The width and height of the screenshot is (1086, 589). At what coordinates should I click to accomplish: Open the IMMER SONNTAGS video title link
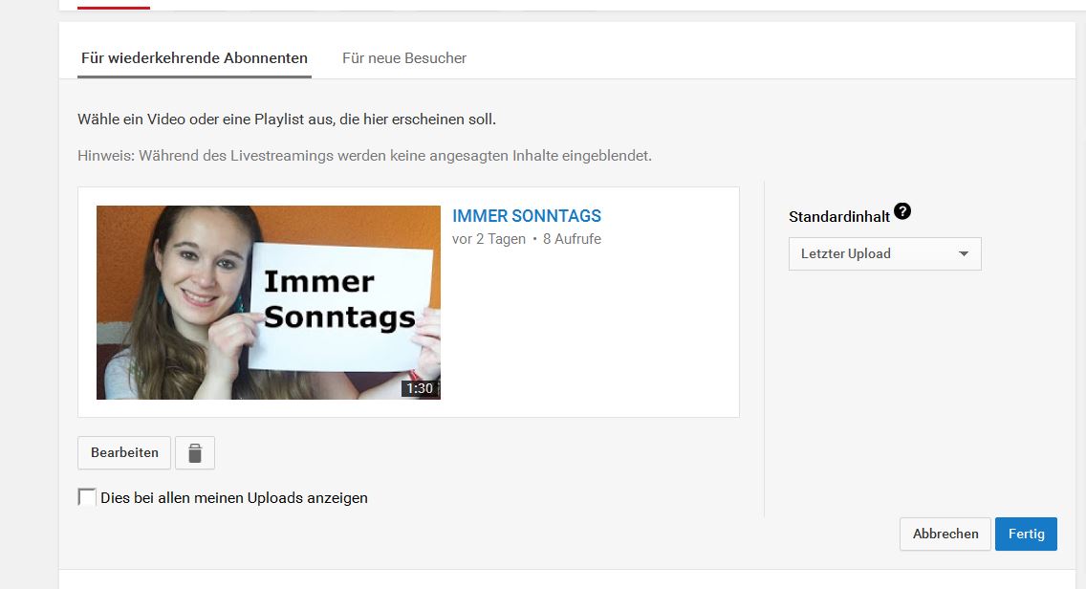[x=527, y=216]
